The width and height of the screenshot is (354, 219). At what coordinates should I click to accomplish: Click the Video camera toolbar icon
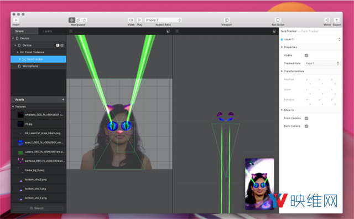[131, 20]
